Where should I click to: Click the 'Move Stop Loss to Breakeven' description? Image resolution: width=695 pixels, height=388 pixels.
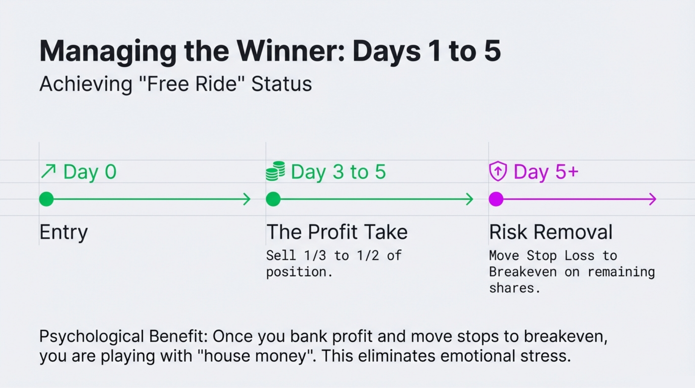coord(571,272)
